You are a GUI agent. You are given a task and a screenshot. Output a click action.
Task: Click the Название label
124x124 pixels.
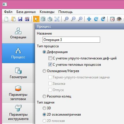44,33
